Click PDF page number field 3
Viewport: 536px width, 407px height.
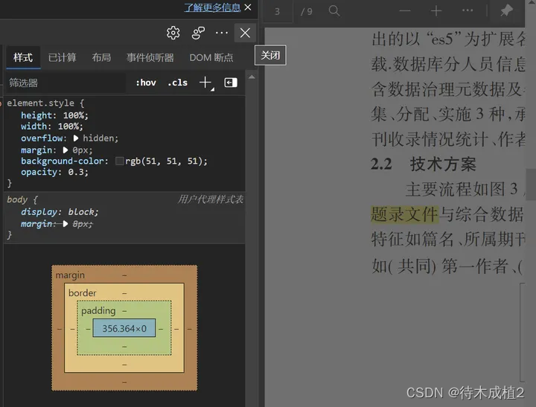click(x=277, y=12)
